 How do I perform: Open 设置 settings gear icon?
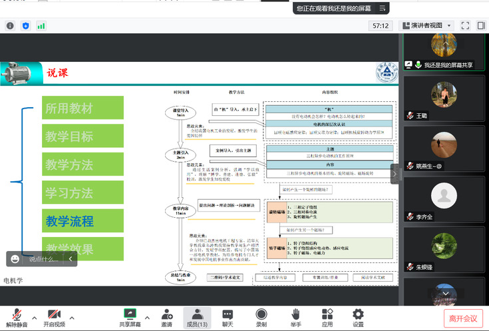tap(358, 316)
